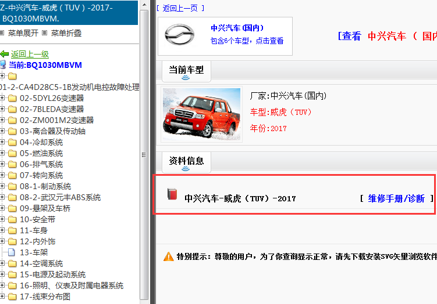Click the folder icon of 12-内外饰
This screenshot has height=304, width=437.
pyautogui.click(x=12, y=241)
